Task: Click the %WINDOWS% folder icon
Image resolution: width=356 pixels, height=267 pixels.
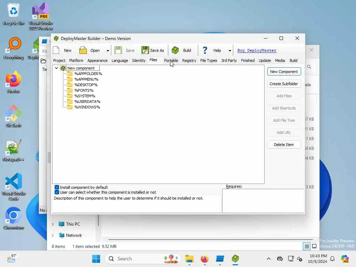Action: pos(70,107)
